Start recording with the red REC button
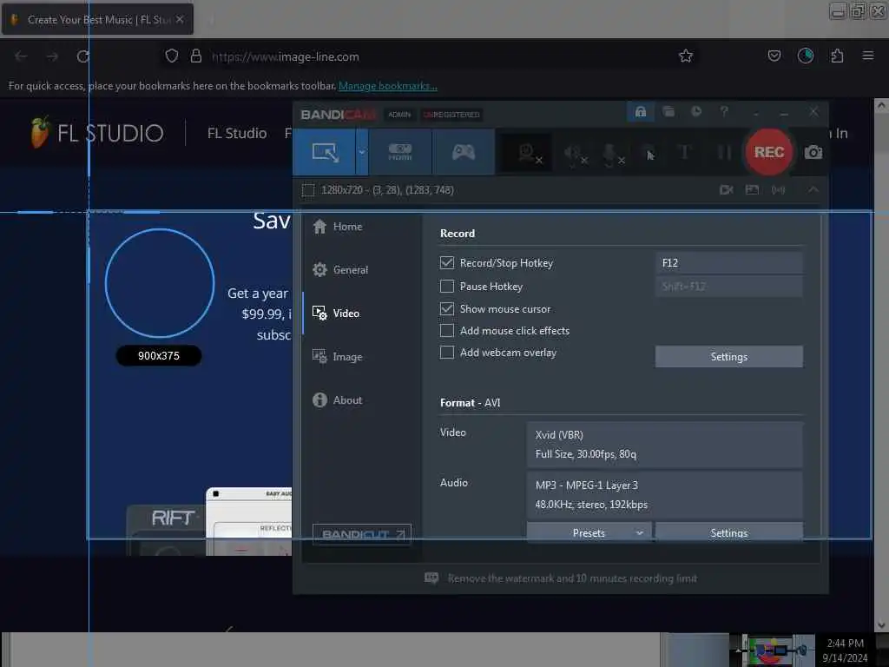 tap(769, 152)
